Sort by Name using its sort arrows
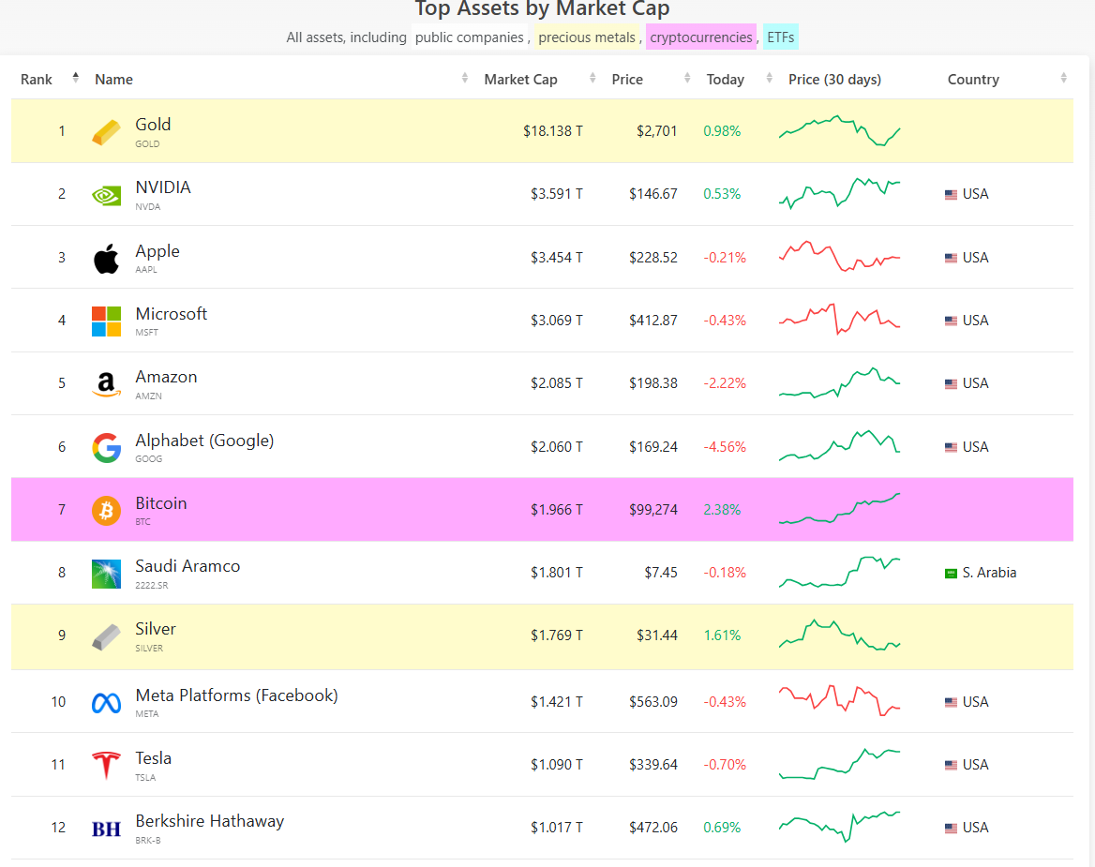Viewport: 1095px width, 867px height. (464, 78)
